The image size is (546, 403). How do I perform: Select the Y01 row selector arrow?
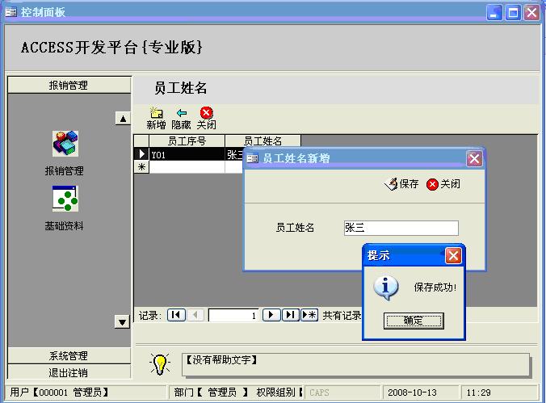point(141,154)
